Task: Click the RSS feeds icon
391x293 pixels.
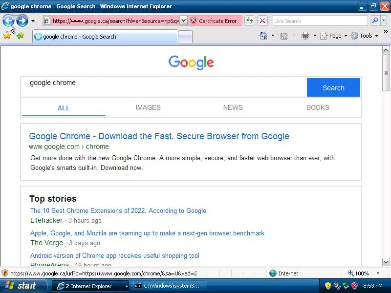Action: (284, 36)
